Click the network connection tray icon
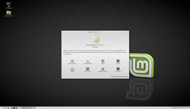 click(175, 108)
